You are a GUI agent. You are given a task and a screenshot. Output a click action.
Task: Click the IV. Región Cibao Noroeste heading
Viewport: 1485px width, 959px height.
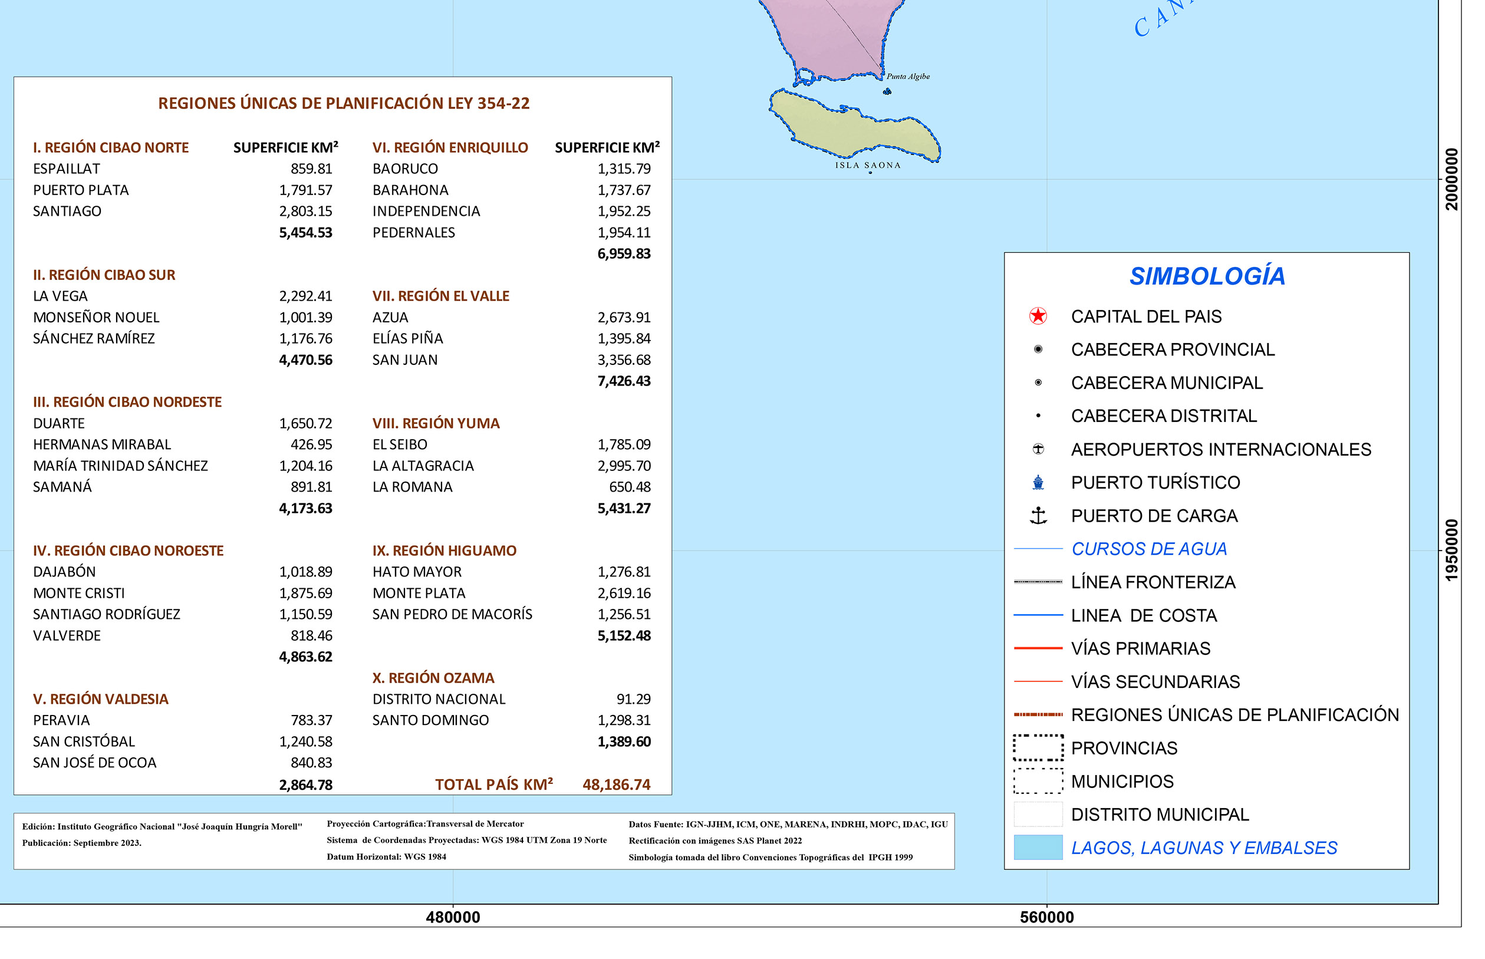tap(129, 551)
